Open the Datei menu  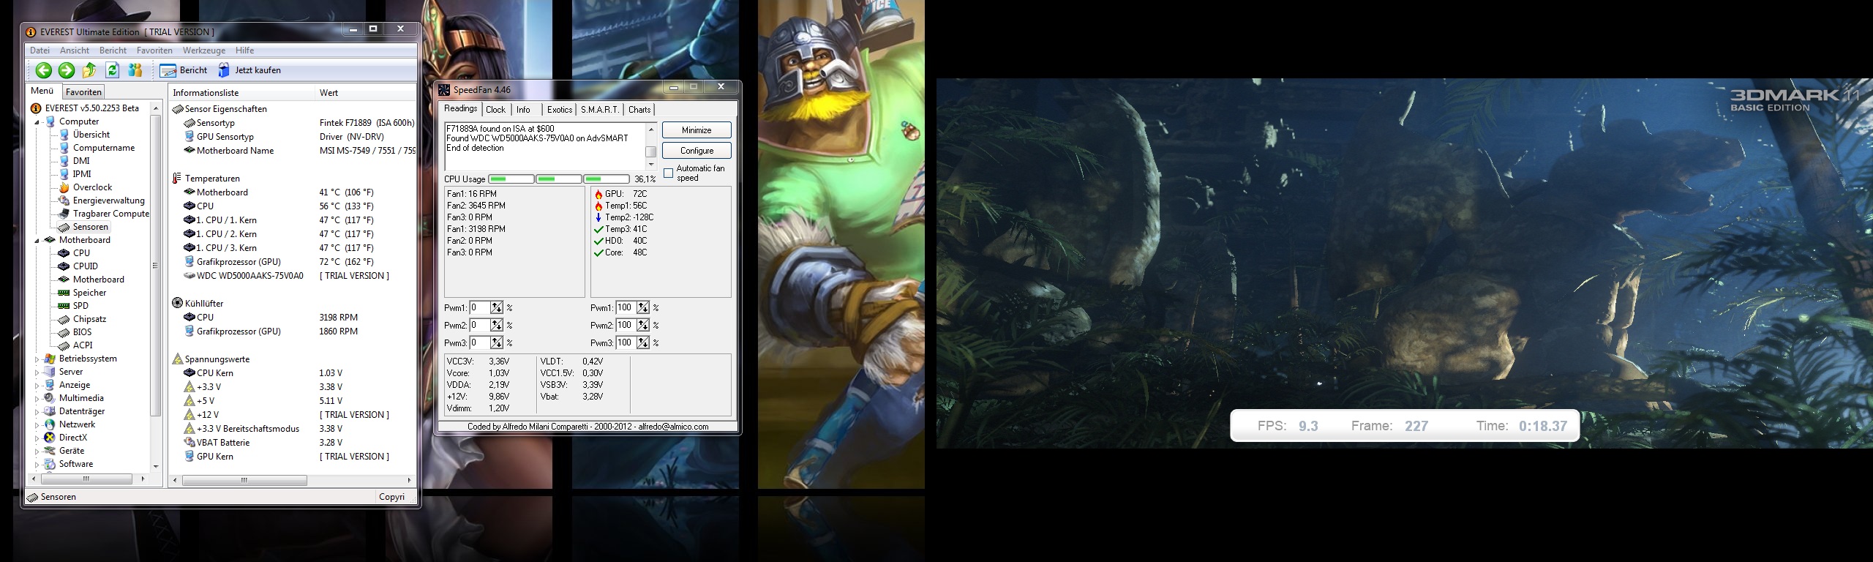(x=40, y=50)
